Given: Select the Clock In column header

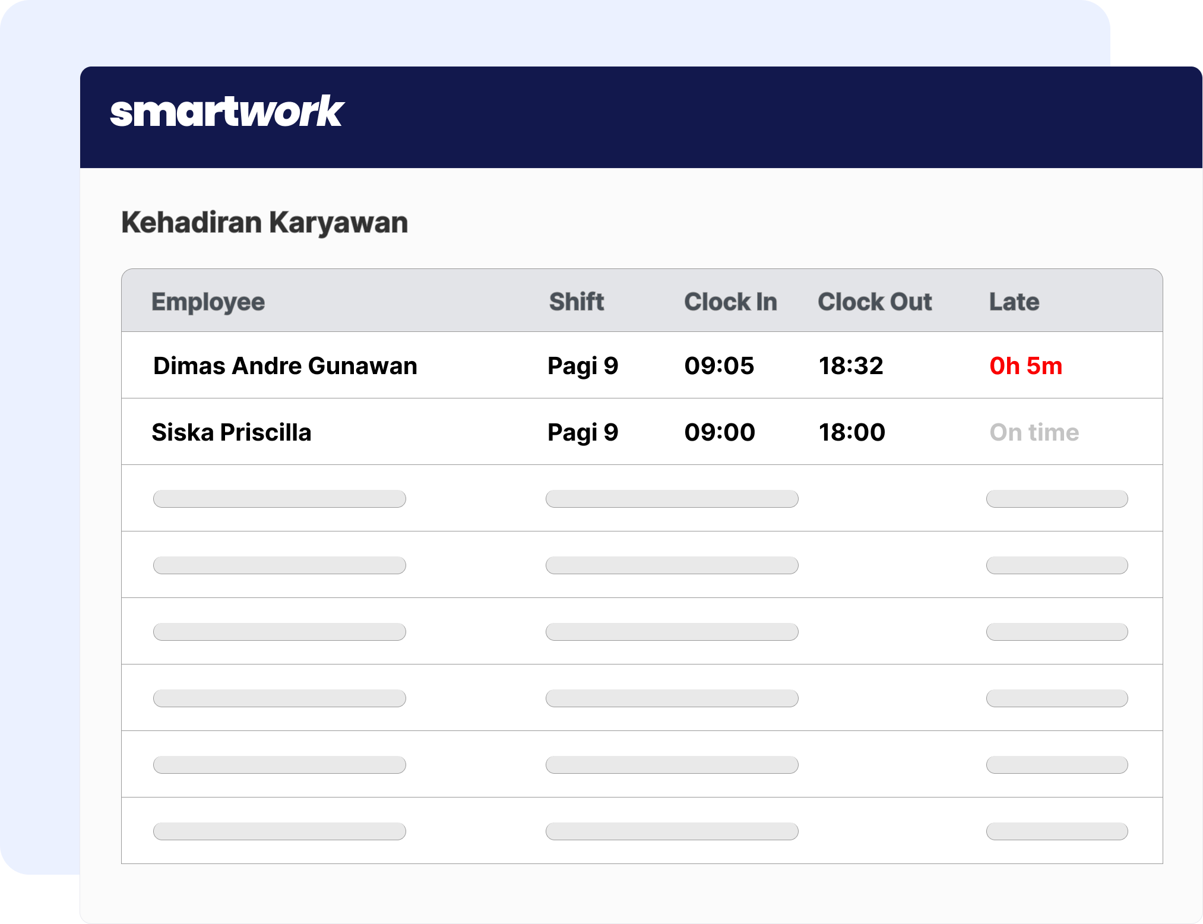Looking at the screenshot, I should (x=730, y=302).
